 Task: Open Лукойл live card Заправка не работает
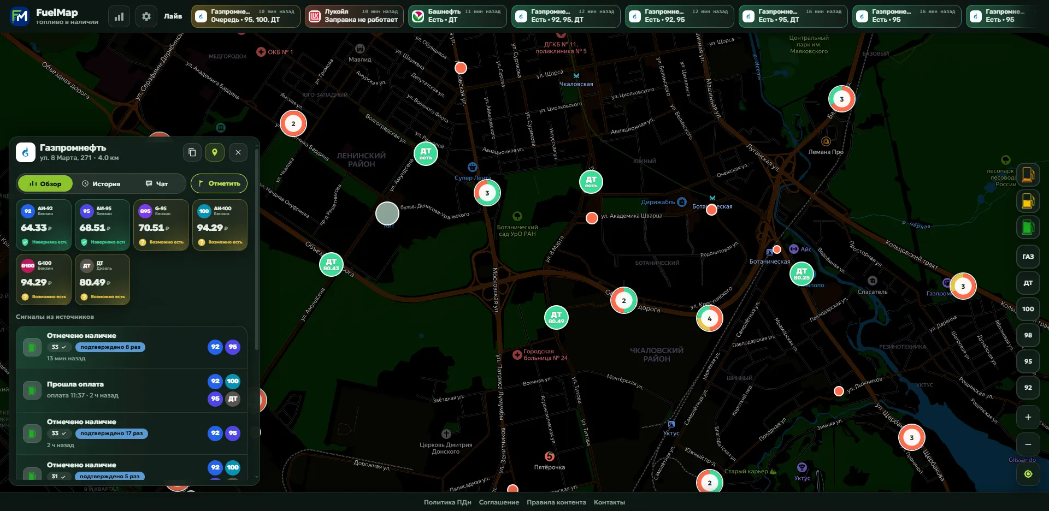(x=355, y=16)
